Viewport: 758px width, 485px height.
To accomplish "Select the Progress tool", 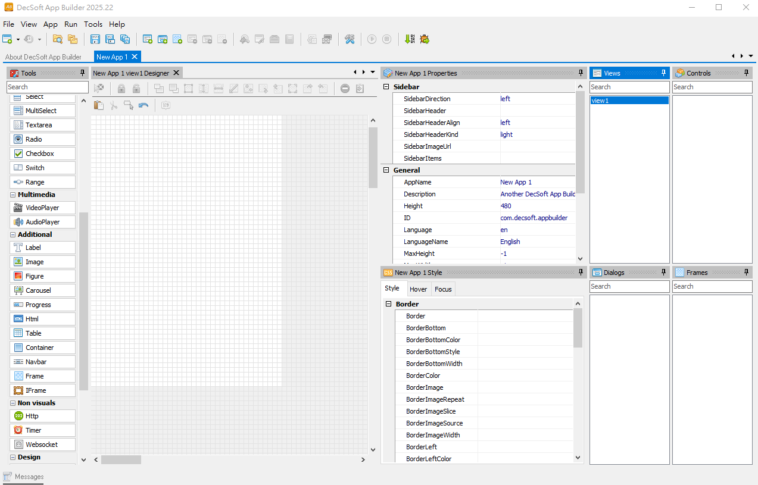I will [x=43, y=305].
